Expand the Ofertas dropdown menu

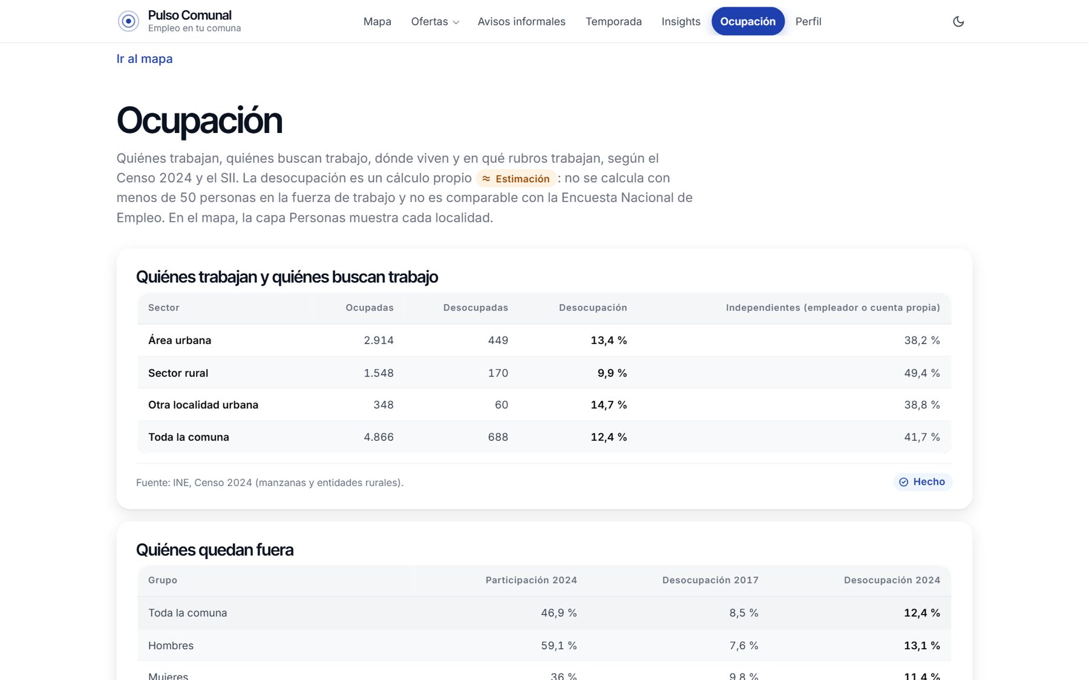(435, 21)
